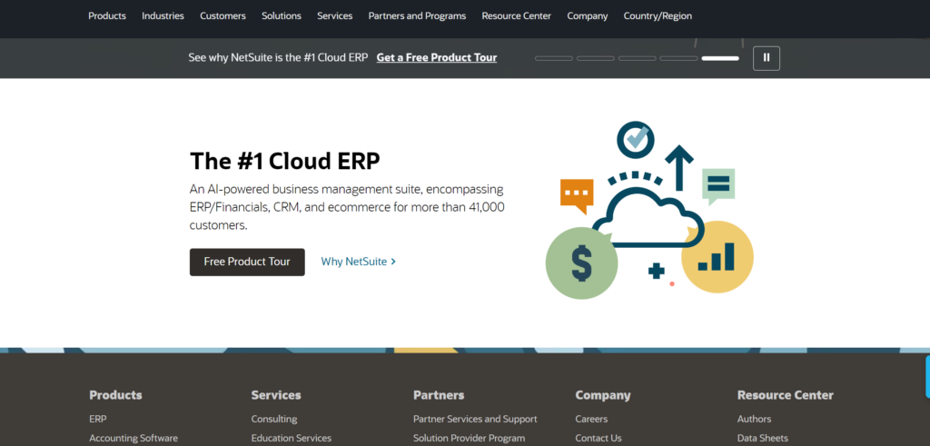This screenshot has height=446, width=930.
Task: Jump to the third carousel slide indicator
Action: coord(637,58)
